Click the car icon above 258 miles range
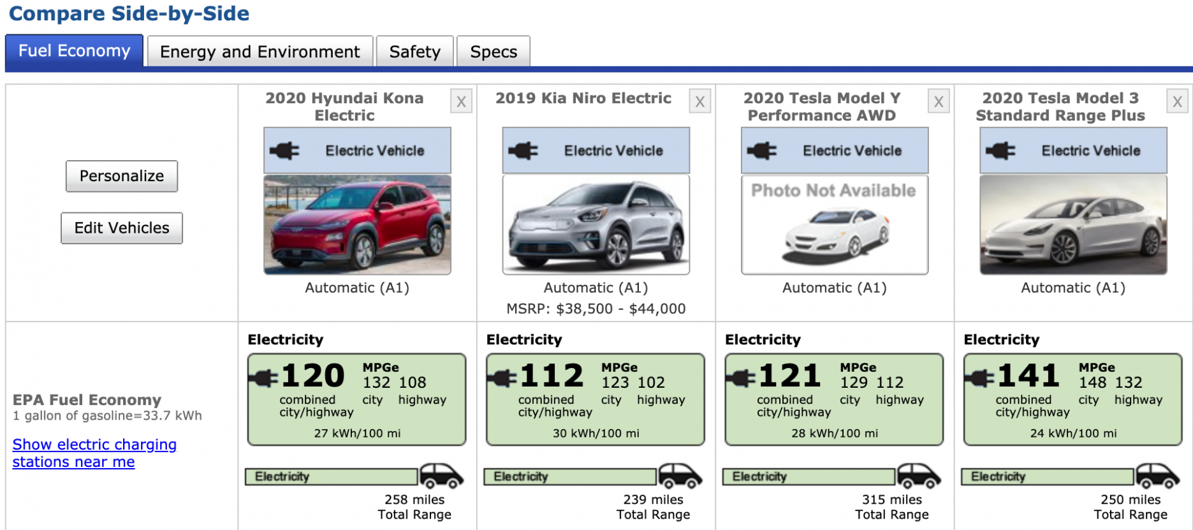1193x530 pixels. tap(442, 476)
